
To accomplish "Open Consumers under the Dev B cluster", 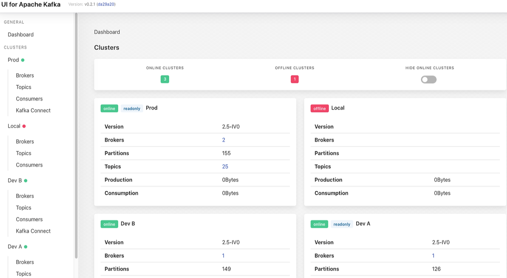I will pos(29,219).
